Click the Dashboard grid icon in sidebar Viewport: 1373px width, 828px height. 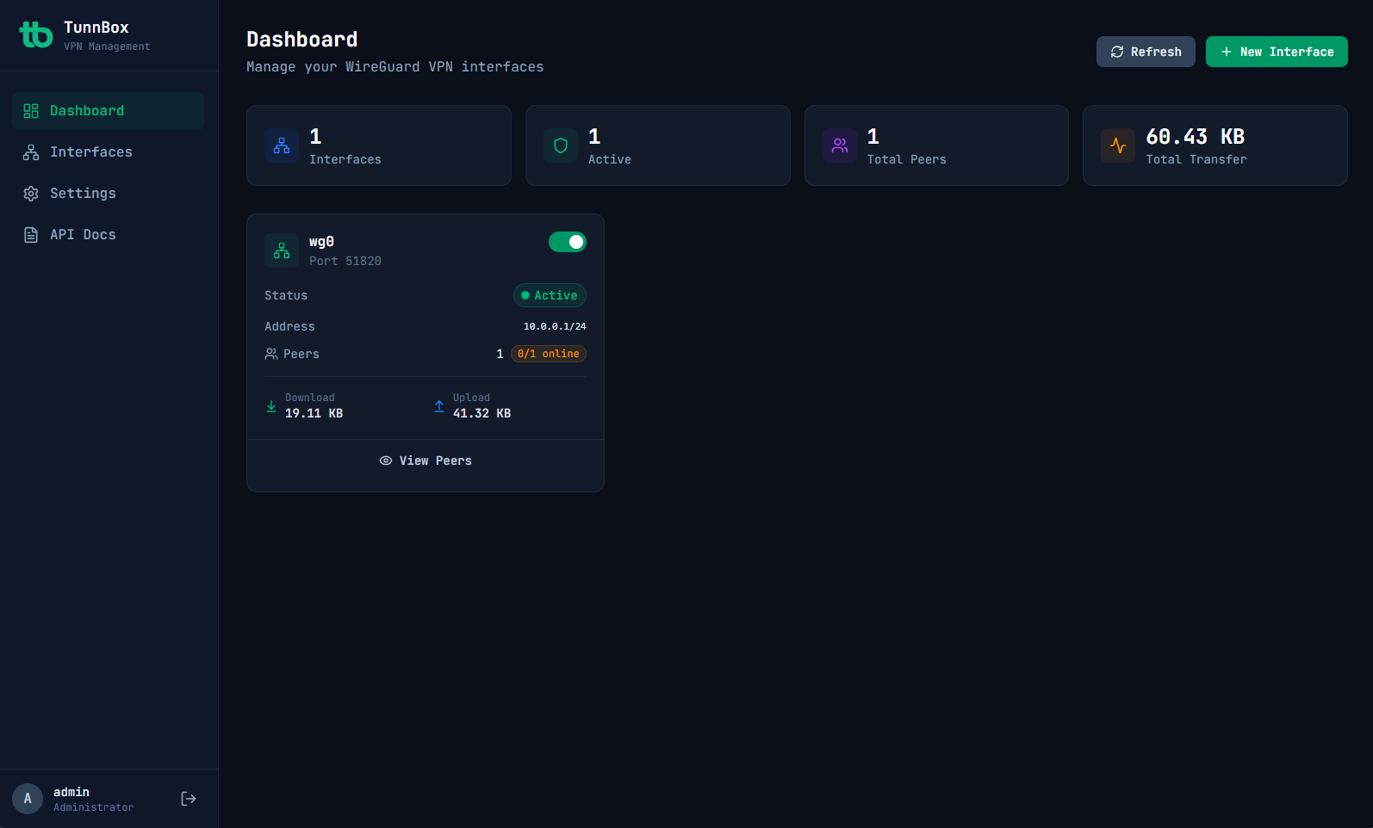click(31, 111)
